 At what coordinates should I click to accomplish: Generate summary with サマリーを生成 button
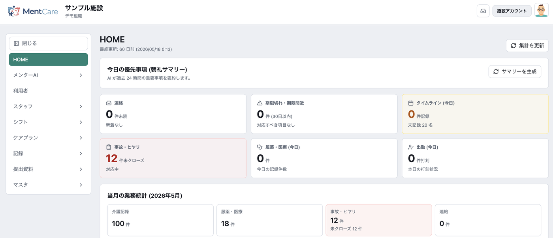coord(515,72)
